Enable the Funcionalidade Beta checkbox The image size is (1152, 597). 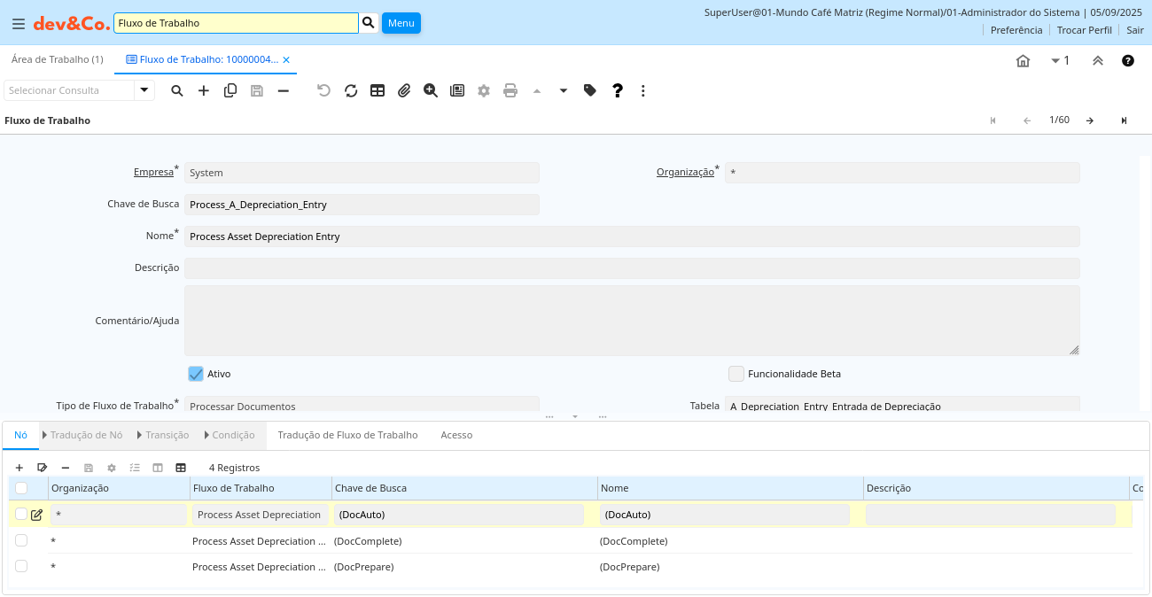[x=736, y=374]
